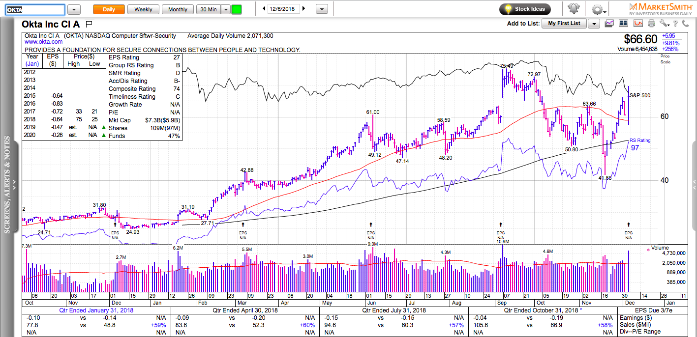Click the current price $66.60

(641, 39)
